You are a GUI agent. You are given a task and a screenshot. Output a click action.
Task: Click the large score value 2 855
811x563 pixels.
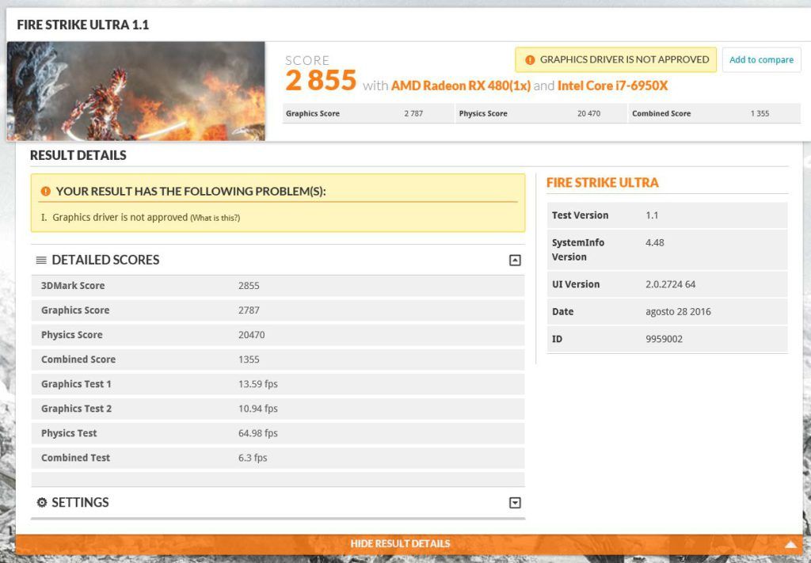pos(321,80)
